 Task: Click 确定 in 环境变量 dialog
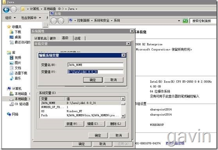pyautogui.click(x=98, y=135)
